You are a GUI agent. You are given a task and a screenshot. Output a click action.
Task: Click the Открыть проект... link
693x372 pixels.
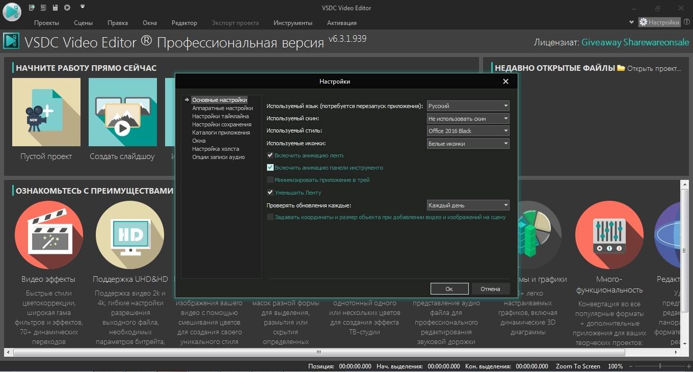(654, 68)
